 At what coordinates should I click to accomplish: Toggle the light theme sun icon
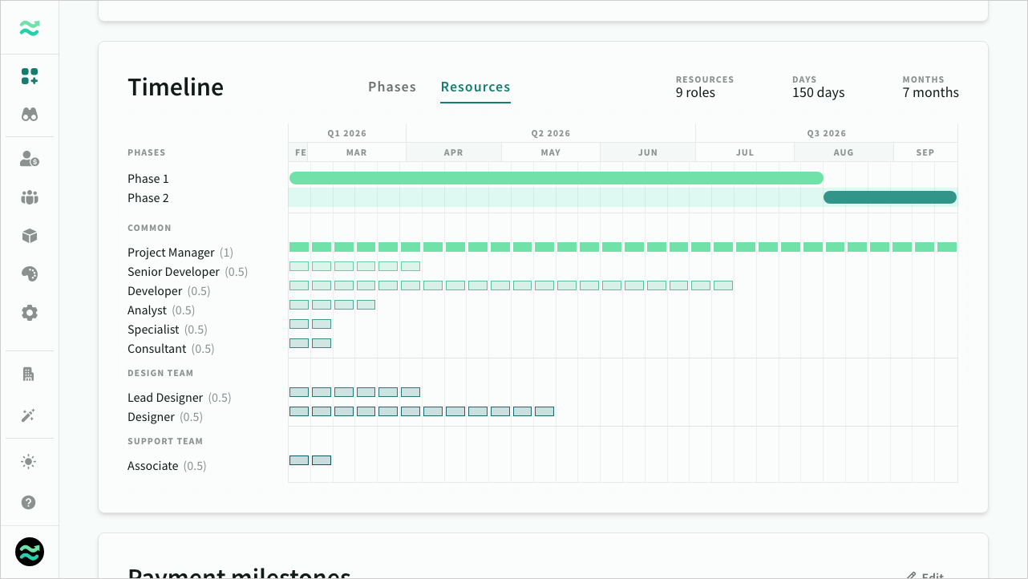(30, 462)
